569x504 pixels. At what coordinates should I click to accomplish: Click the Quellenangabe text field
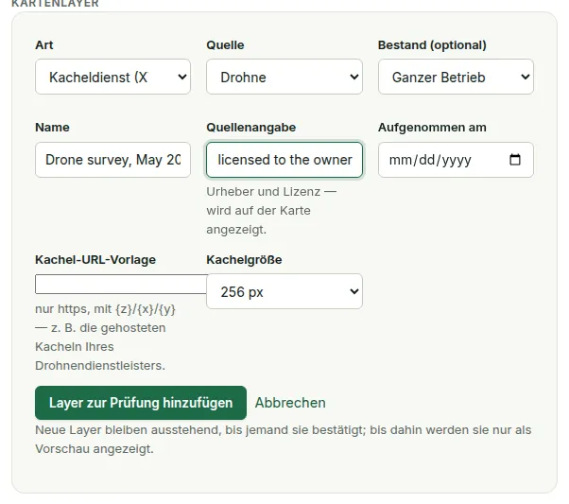tap(284, 160)
